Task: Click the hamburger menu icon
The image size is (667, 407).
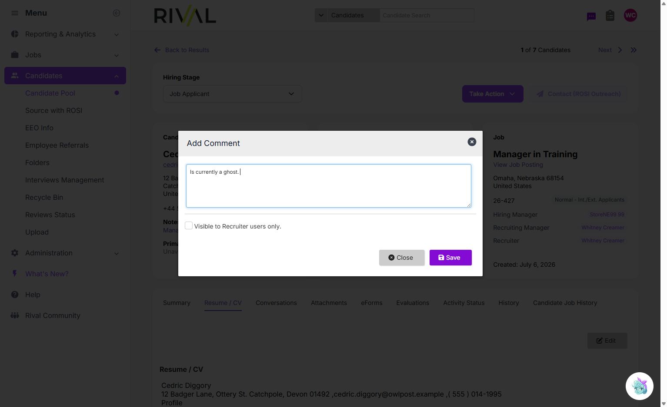Action: click(15, 13)
